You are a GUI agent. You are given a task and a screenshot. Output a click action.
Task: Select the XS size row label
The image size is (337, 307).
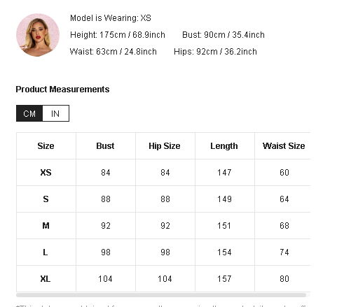pos(46,173)
